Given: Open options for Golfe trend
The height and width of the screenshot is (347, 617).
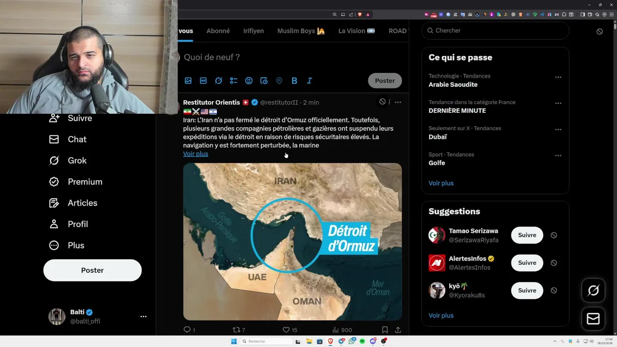Looking at the screenshot, I should [558, 156].
